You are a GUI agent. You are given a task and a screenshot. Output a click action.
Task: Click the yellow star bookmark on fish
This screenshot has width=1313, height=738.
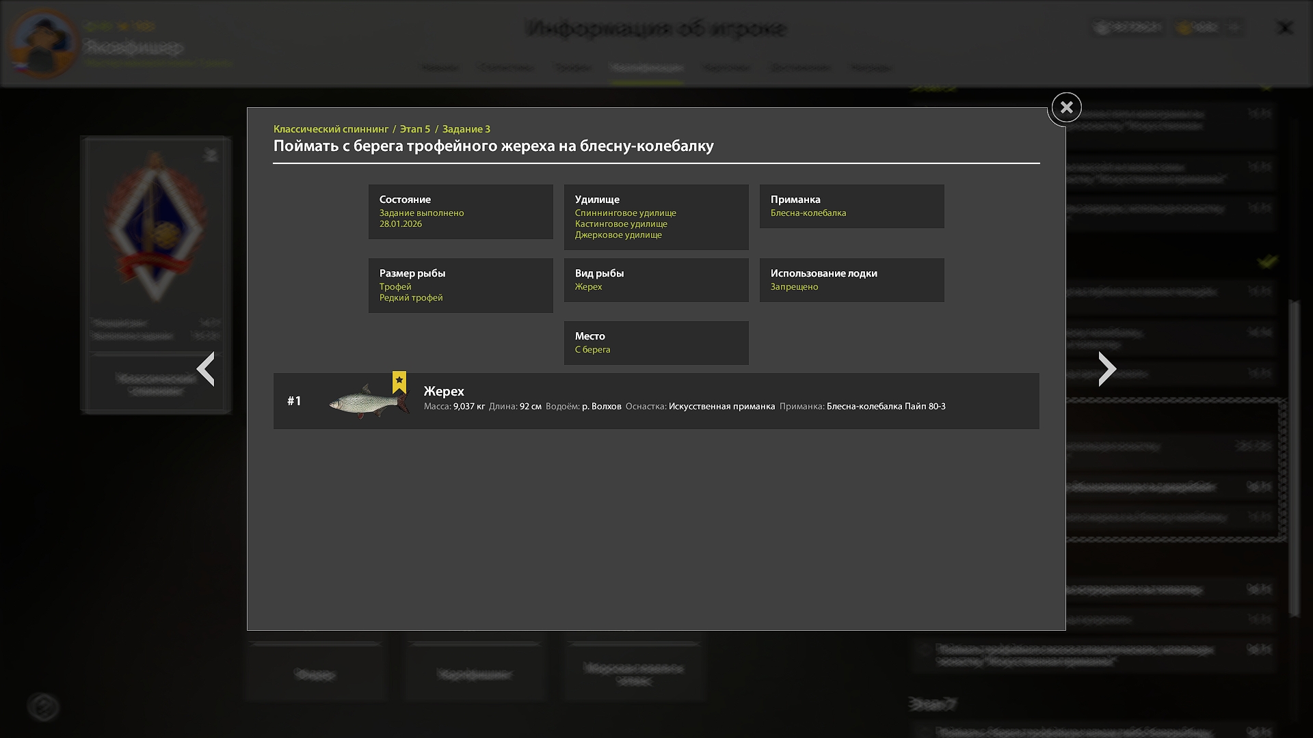pos(399,381)
